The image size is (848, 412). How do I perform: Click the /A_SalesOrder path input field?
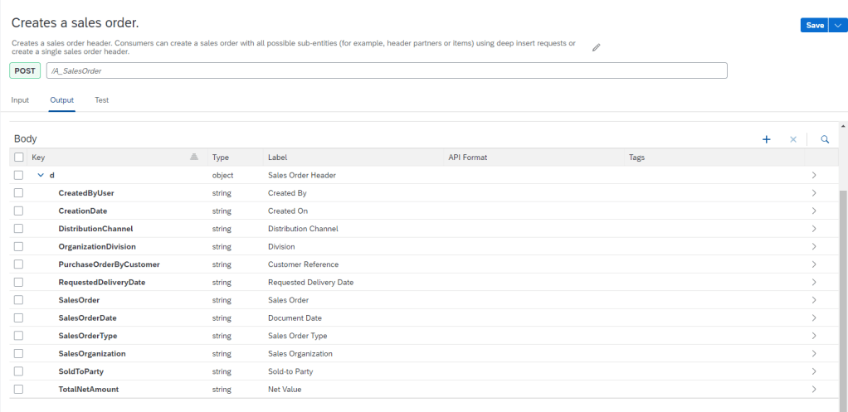(x=387, y=71)
